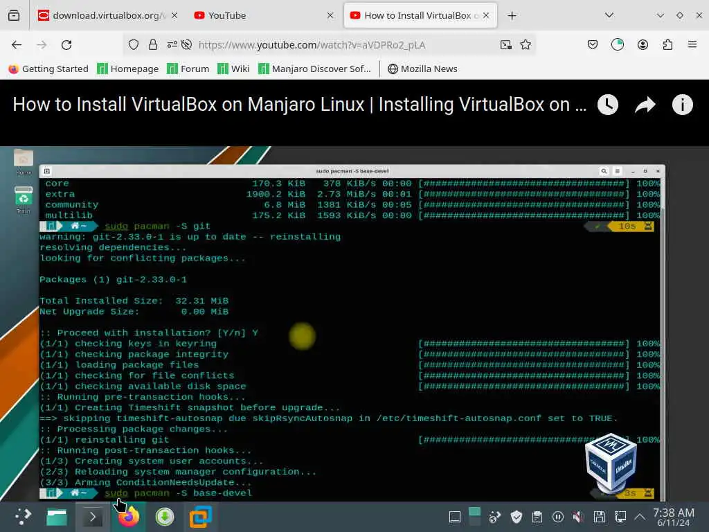This screenshot has width=709, height=532.
Task: Open a new tab with plus button
Action: coord(512,16)
